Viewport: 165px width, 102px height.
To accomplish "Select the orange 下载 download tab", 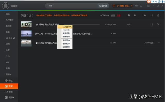I will point(9,86).
